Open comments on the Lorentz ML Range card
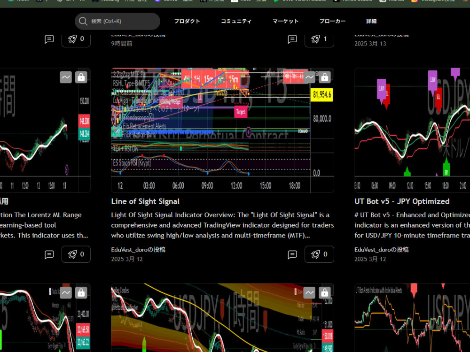470x352 pixels. 49,254
